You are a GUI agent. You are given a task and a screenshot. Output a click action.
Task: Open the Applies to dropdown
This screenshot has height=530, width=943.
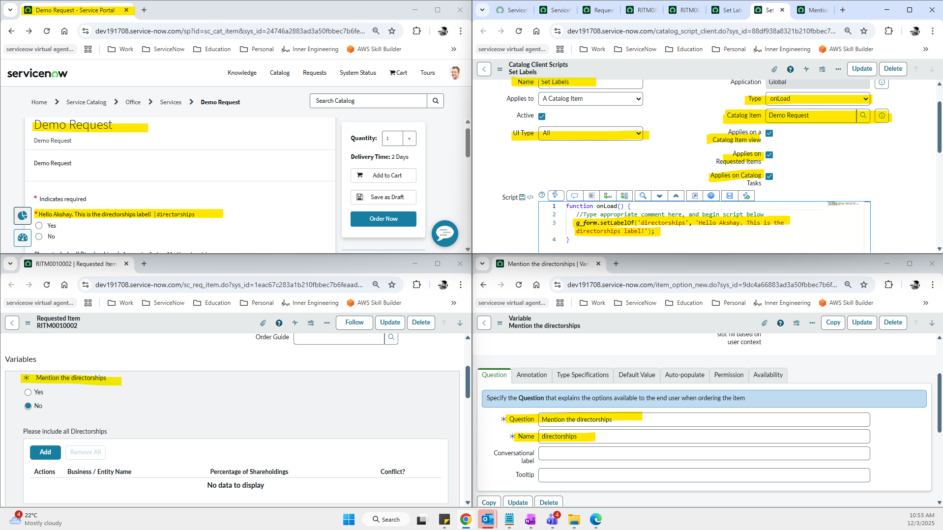tap(590, 99)
